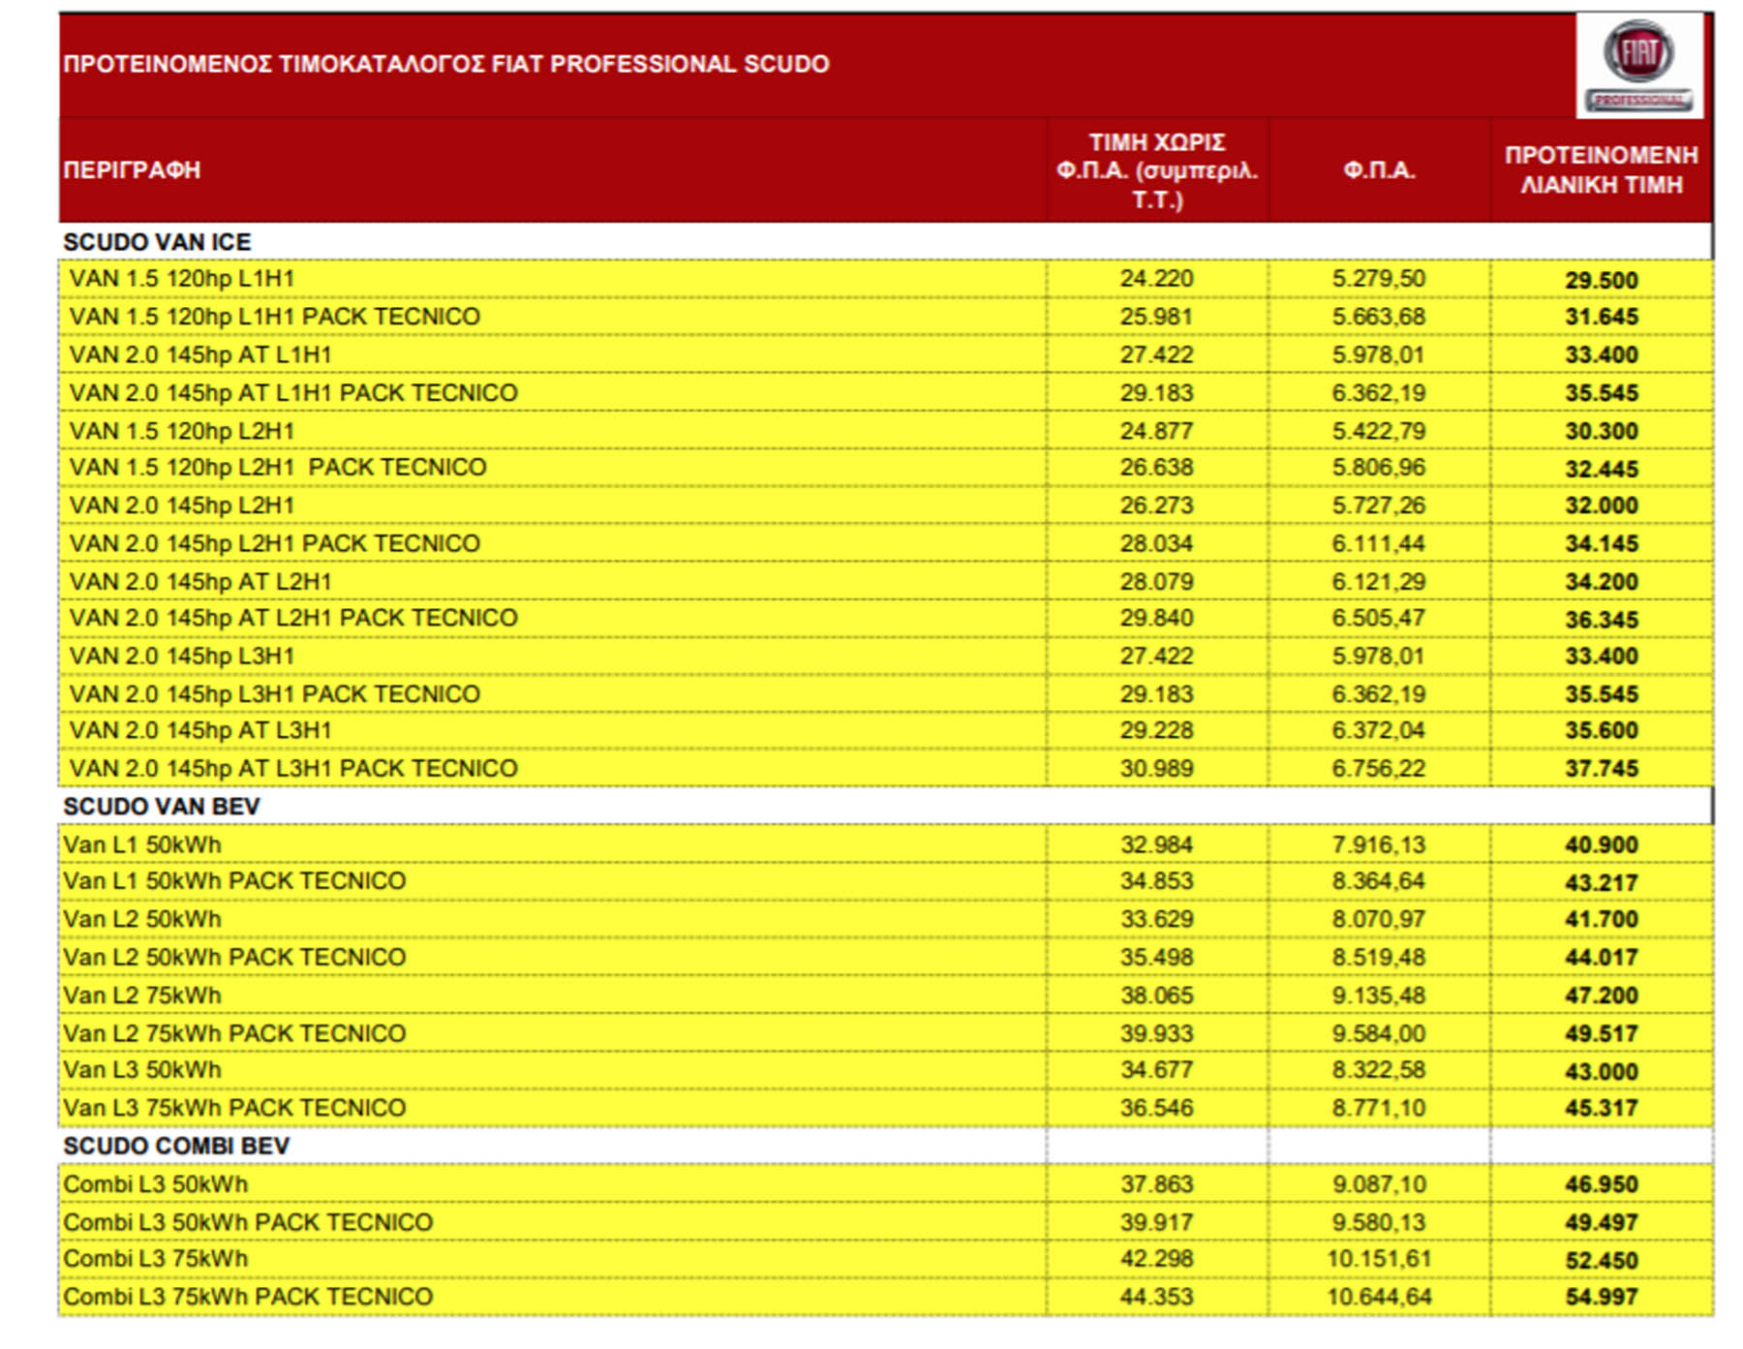Select the SCUDO VAN BEV section heading
The image size is (1743, 1349).
point(162,807)
